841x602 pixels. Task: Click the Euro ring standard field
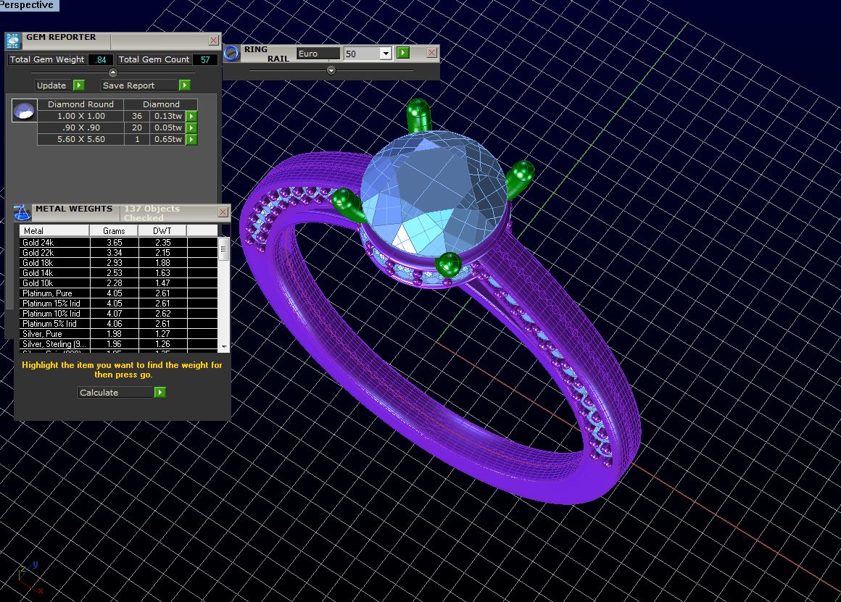pos(318,54)
